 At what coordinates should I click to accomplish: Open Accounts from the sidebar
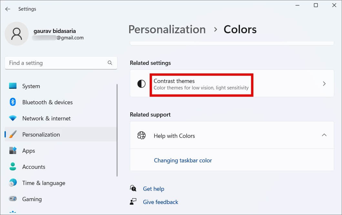[34, 167]
